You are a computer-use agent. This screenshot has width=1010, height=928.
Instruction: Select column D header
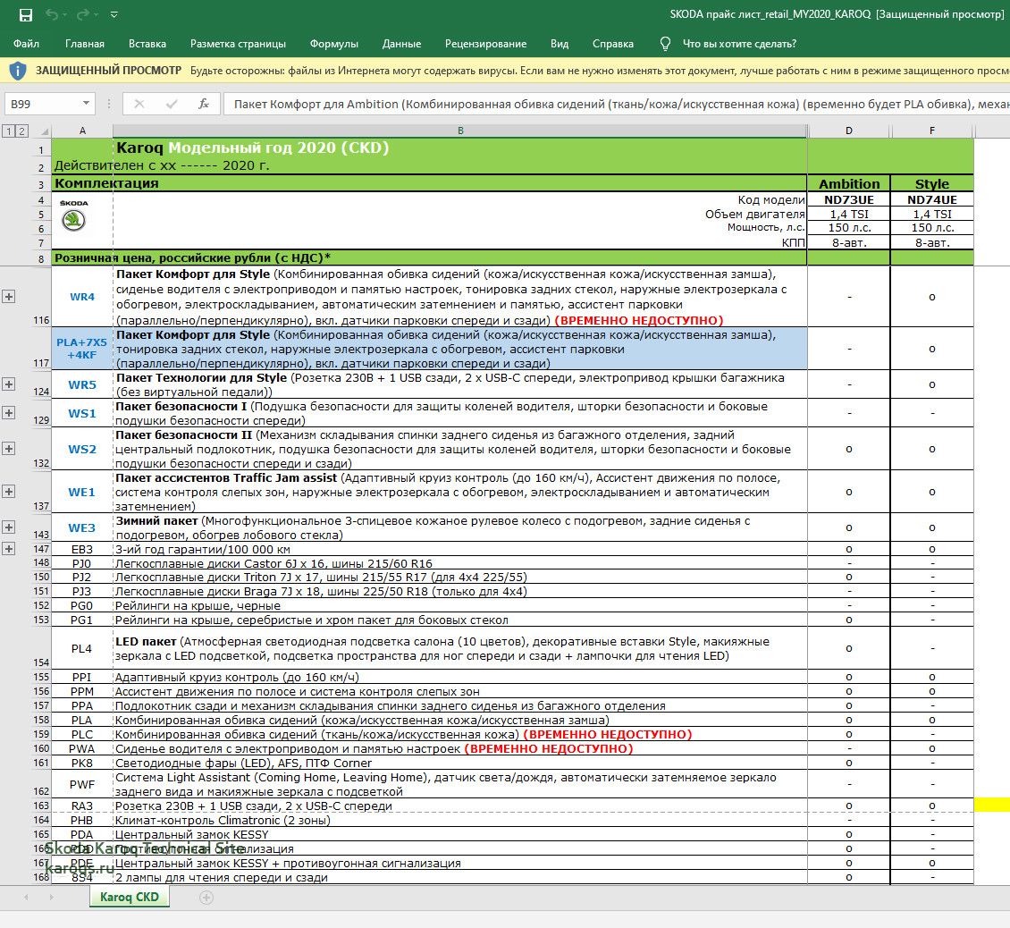click(849, 131)
